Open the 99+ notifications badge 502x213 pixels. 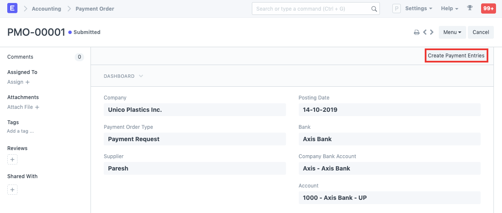488,9
